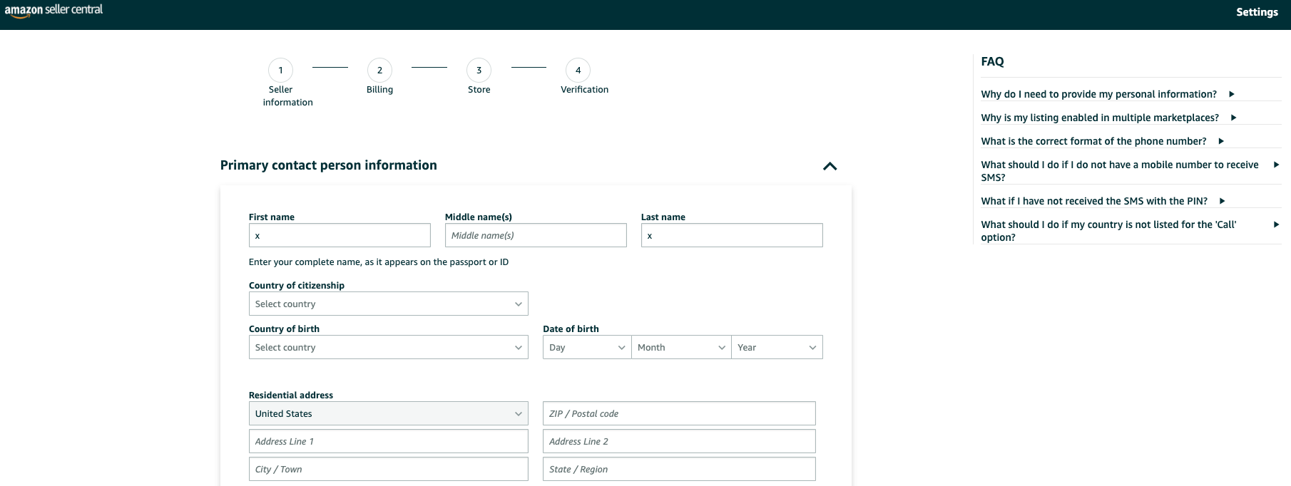Open Settings in the top bar
The image size is (1291, 486).
[1256, 12]
